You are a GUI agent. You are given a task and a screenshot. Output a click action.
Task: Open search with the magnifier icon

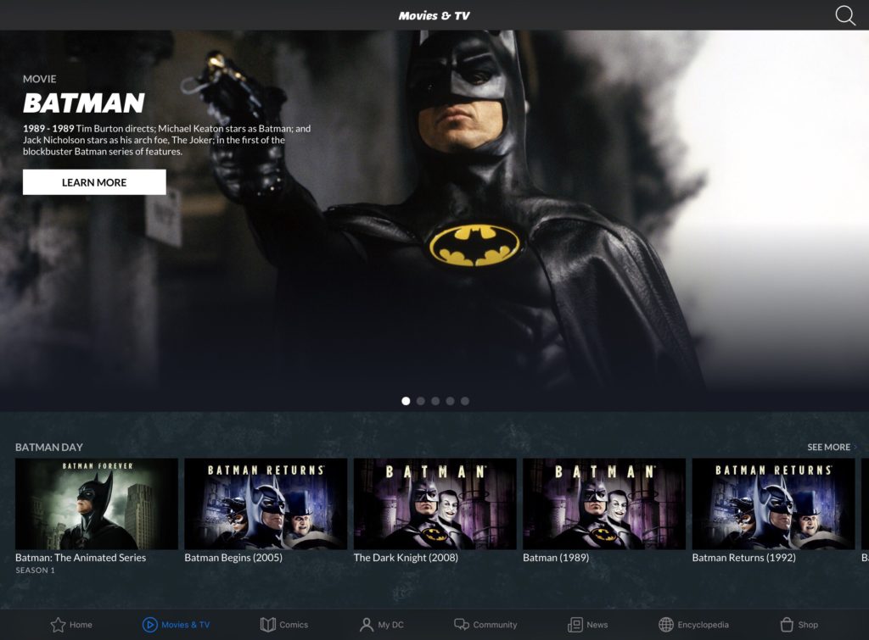click(x=845, y=15)
